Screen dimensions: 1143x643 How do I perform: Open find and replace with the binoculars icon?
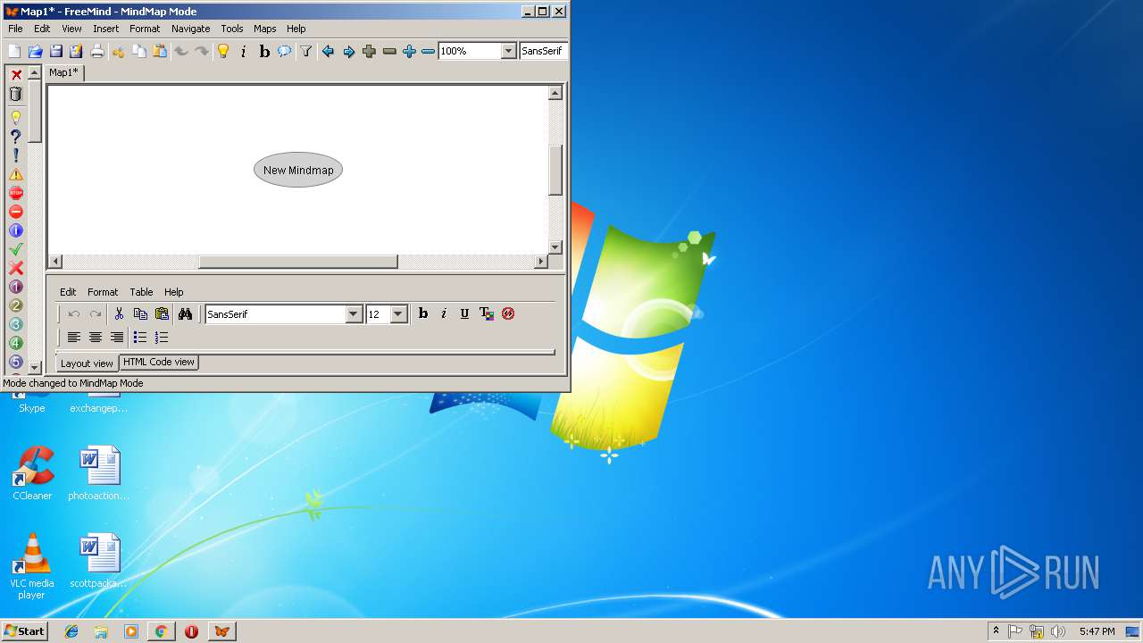185,313
